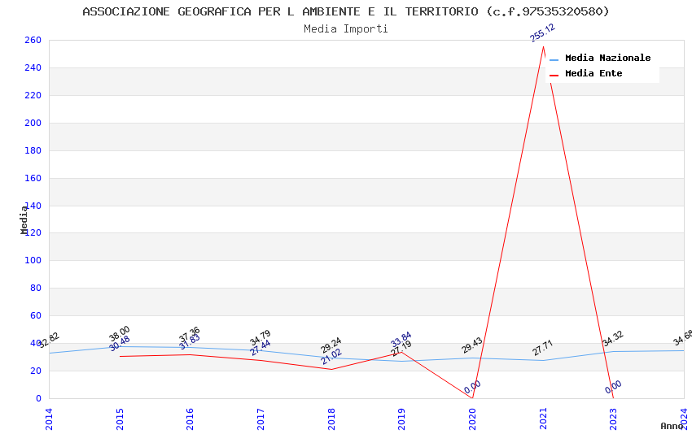Click the 31.83 data label
692x447 pixels.
tap(190, 341)
